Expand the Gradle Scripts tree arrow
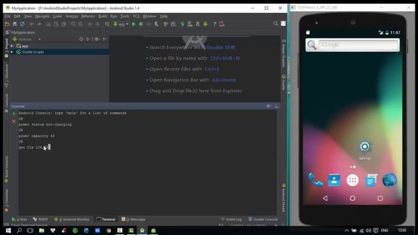 12,52
